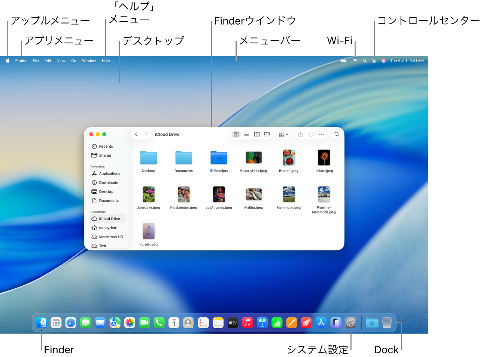Open the grouping options dropdown in the toolbar

click(x=283, y=134)
